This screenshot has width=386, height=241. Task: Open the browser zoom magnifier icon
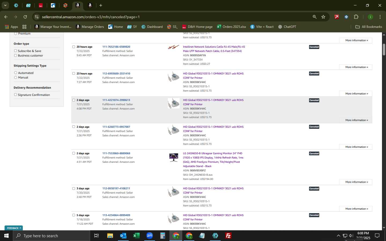[314, 17]
